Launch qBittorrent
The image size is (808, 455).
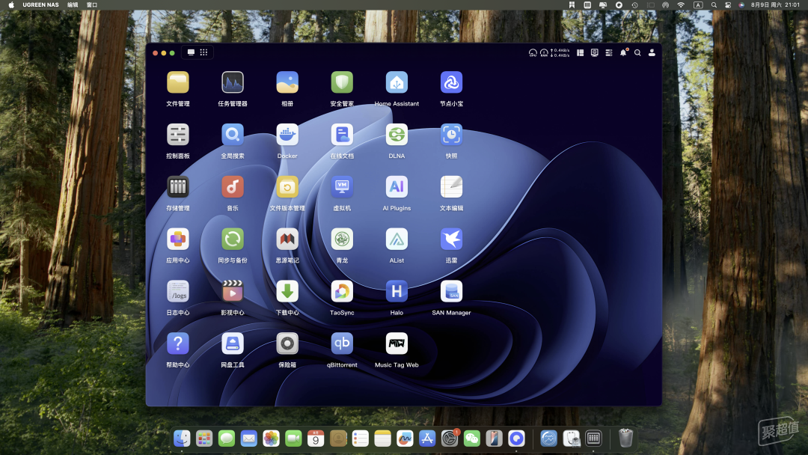[342, 343]
